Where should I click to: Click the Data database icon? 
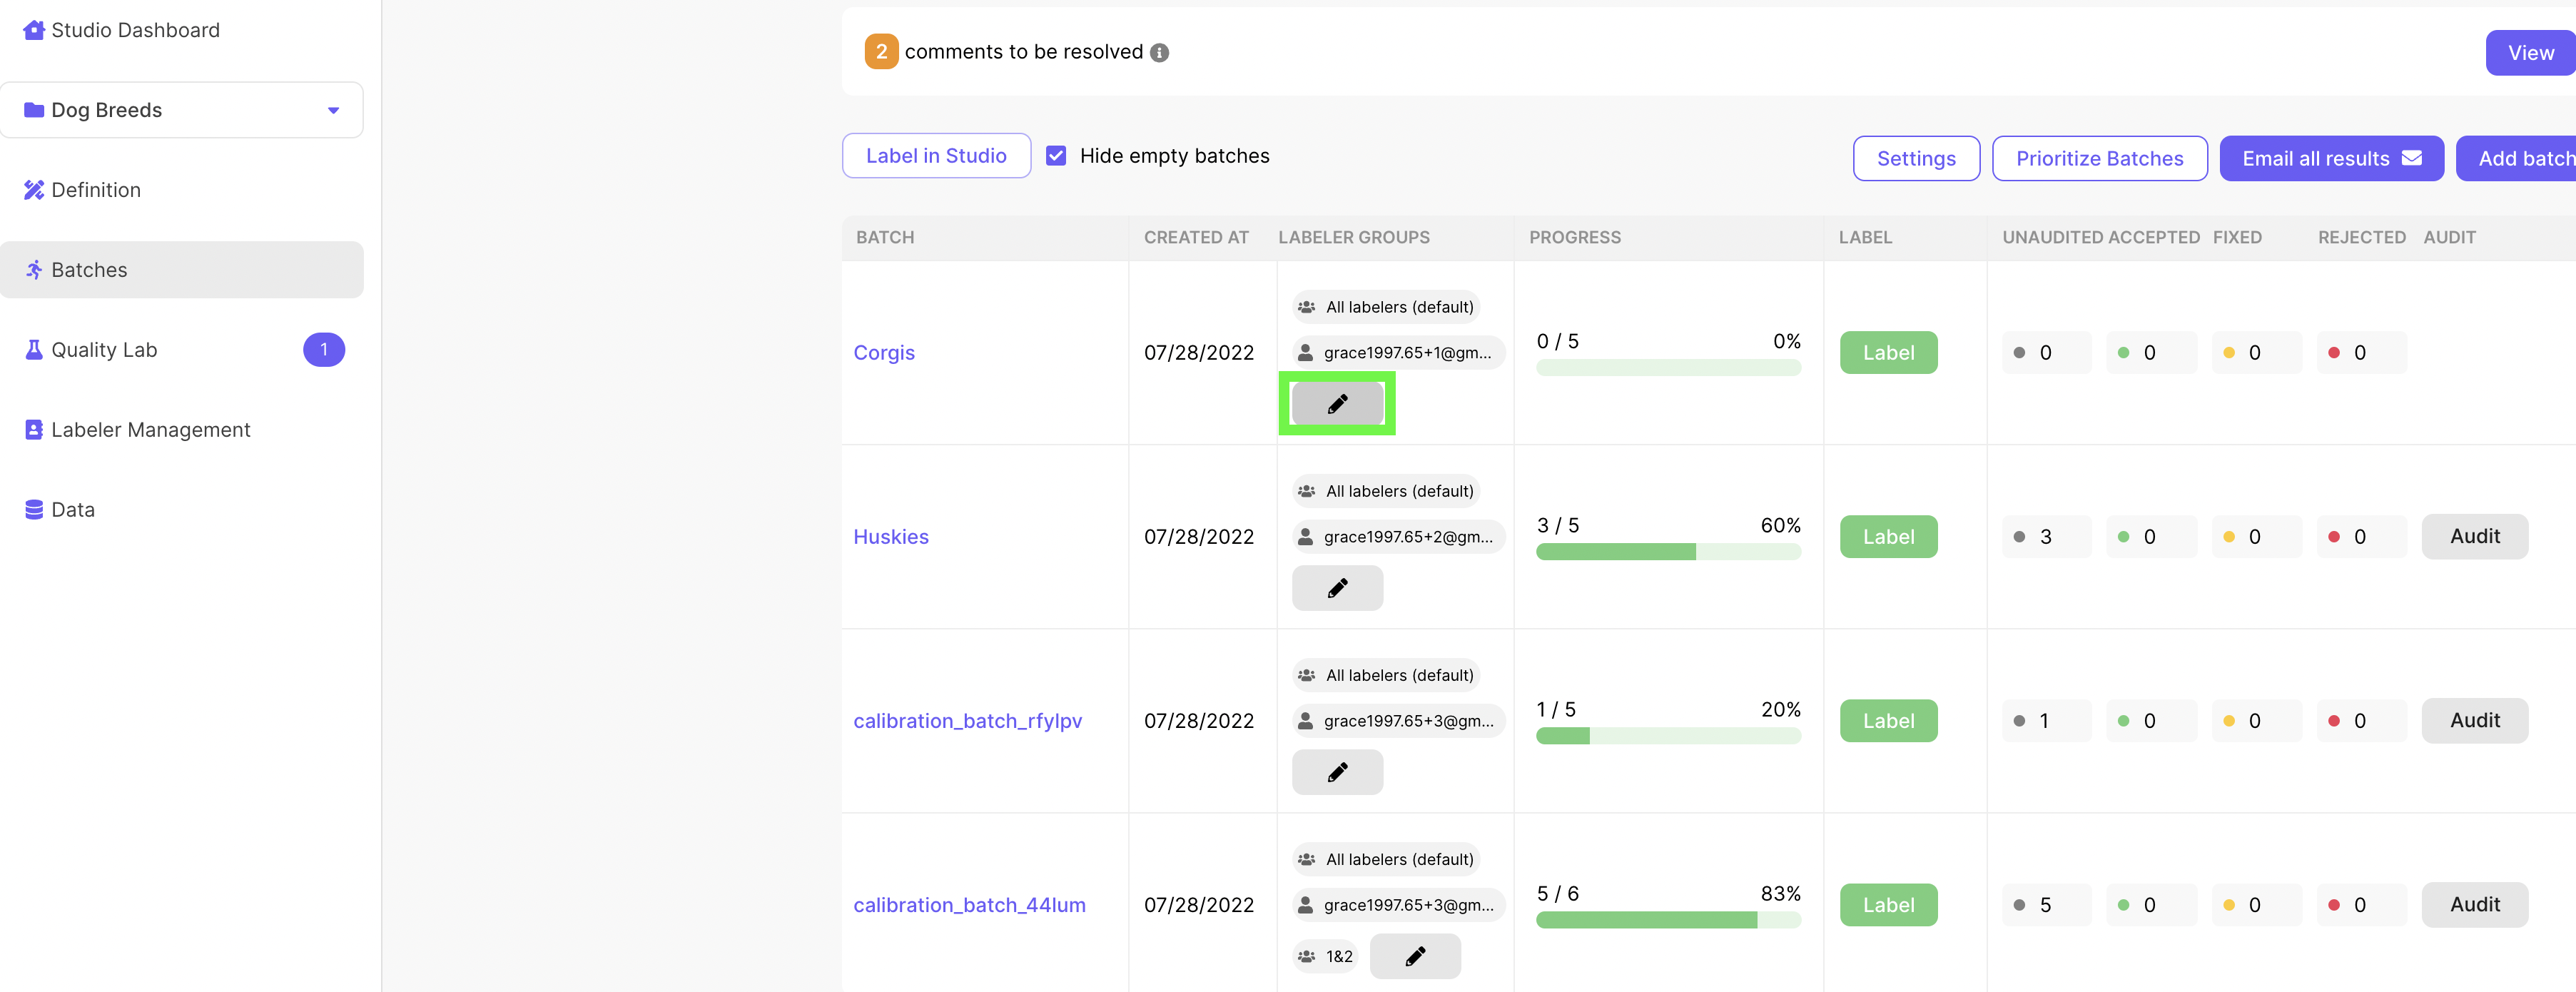[x=33, y=510]
